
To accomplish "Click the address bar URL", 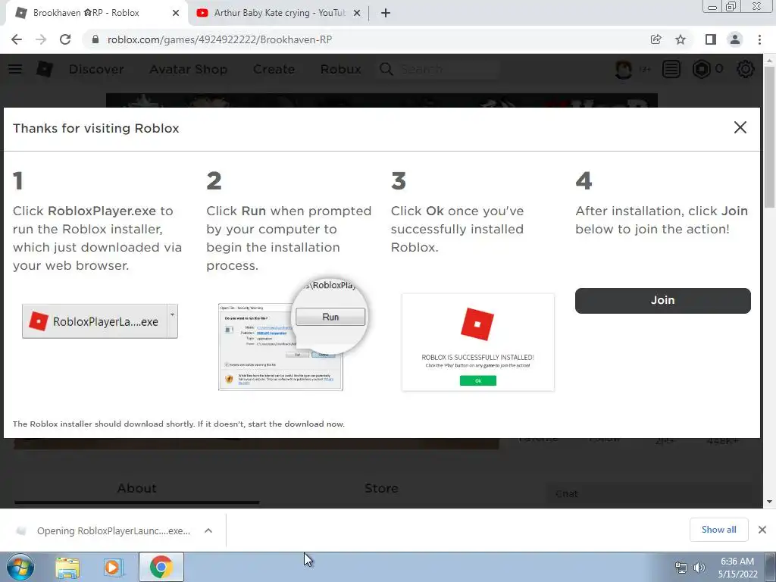I will (220, 39).
